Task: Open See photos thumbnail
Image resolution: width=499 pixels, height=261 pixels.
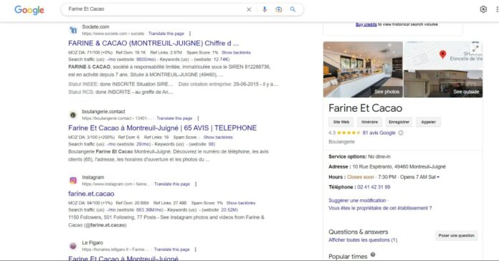Action: tap(363, 70)
